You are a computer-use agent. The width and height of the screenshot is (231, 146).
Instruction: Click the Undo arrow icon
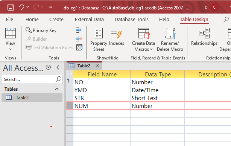click(x=21, y=7)
